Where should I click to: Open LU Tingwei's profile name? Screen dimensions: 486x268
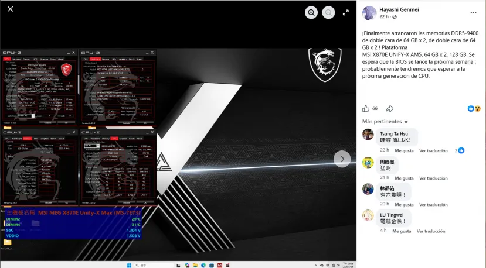tap(392, 215)
